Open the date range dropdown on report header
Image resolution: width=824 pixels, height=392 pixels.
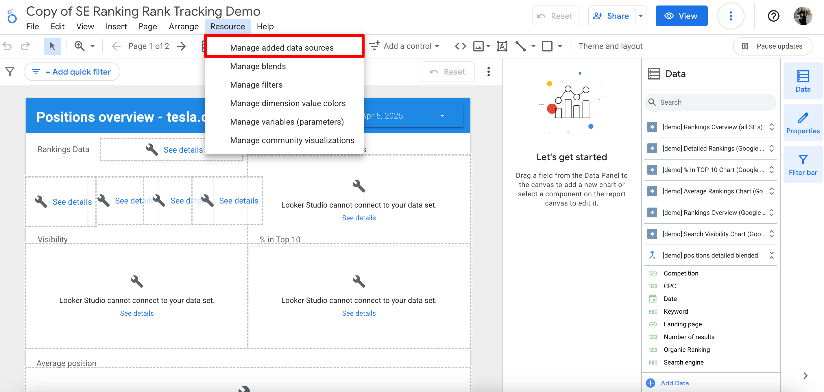pyautogui.click(x=443, y=116)
